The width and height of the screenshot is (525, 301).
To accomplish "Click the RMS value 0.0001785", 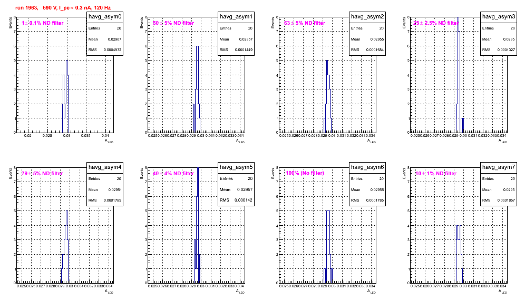I will [375, 200].
